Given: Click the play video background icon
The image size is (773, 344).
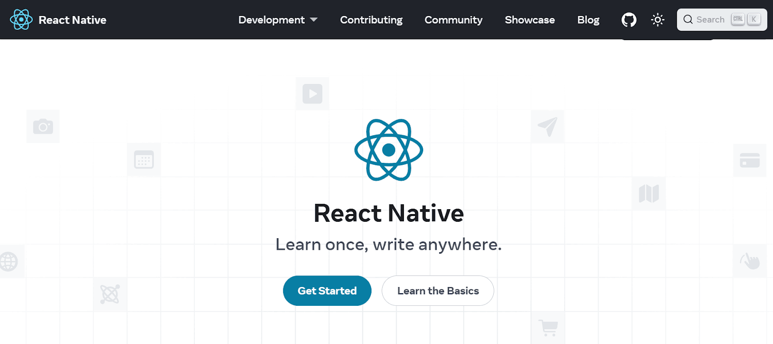Looking at the screenshot, I should click(x=313, y=94).
